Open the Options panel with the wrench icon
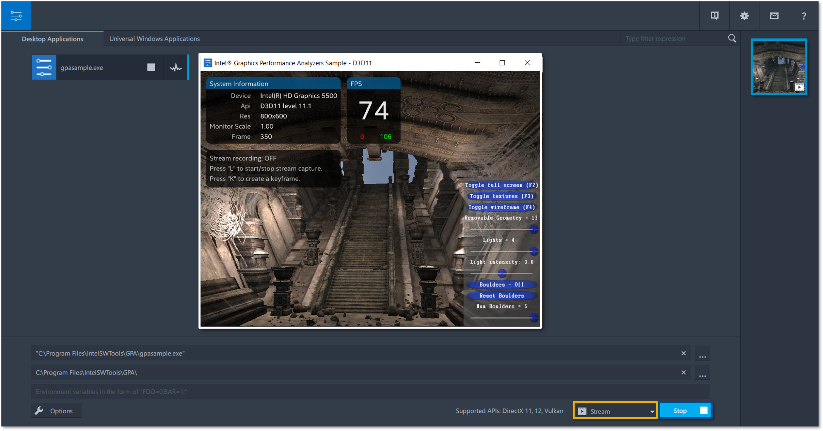The image size is (823, 431). point(57,411)
